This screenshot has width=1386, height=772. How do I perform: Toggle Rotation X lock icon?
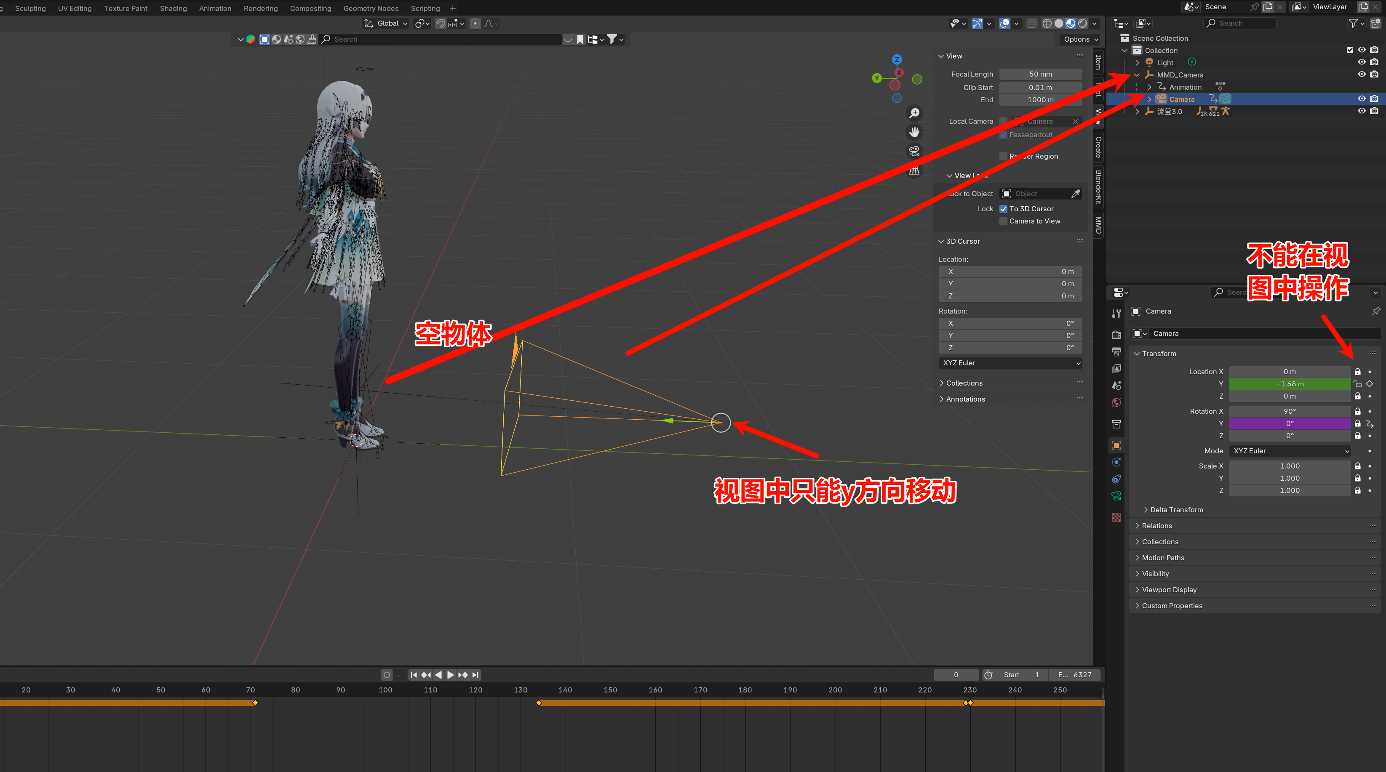point(1357,411)
